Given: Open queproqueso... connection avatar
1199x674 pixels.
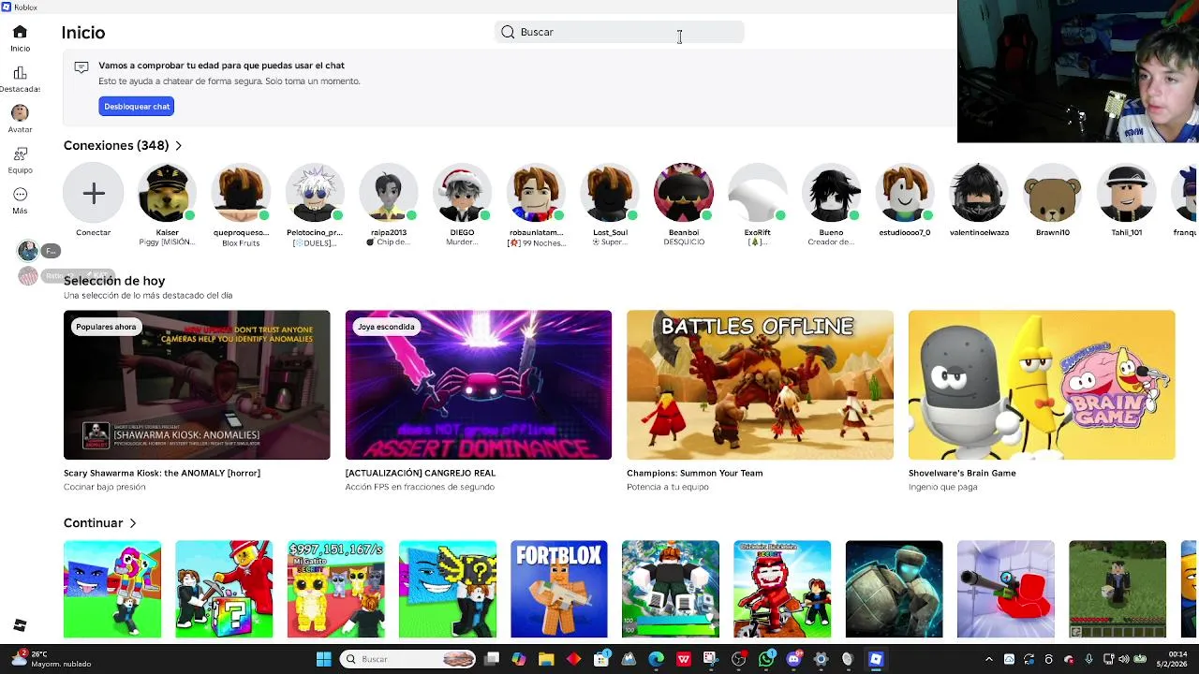Looking at the screenshot, I should point(241,193).
